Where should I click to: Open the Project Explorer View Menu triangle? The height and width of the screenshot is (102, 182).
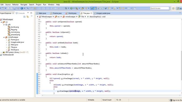(32, 16)
